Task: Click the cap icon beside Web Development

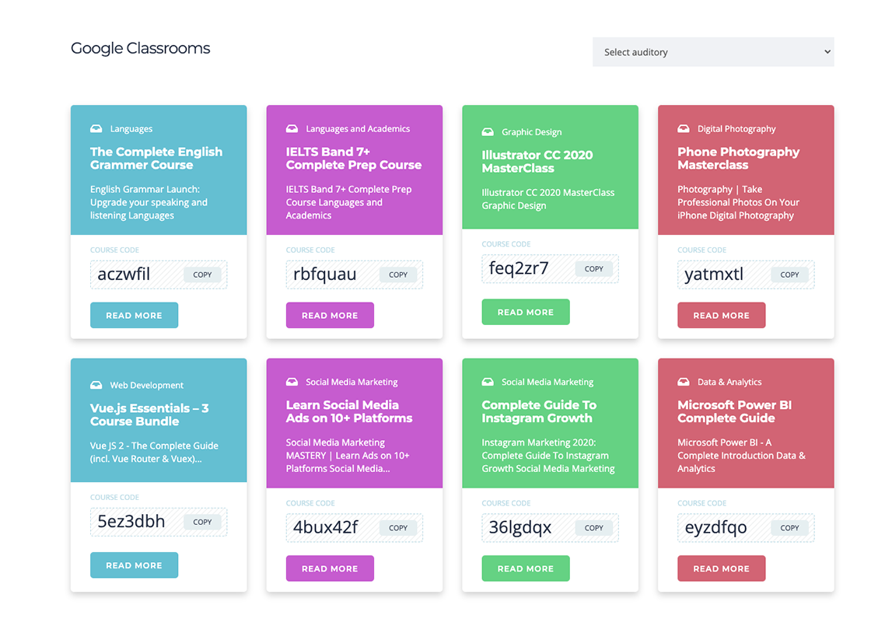Action: click(96, 385)
